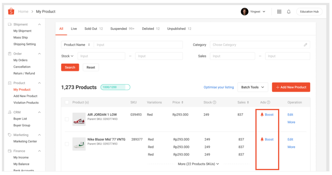
Task: Open Violation Products in sidebar
Action: (x=26, y=103)
